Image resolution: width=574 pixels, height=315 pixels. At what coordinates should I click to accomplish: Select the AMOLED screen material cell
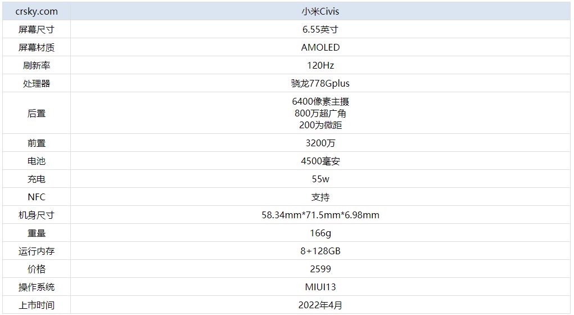[x=320, y=47]
